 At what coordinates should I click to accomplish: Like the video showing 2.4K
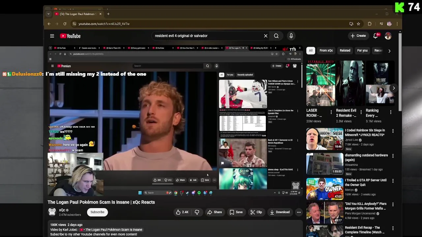coord(182,212)
